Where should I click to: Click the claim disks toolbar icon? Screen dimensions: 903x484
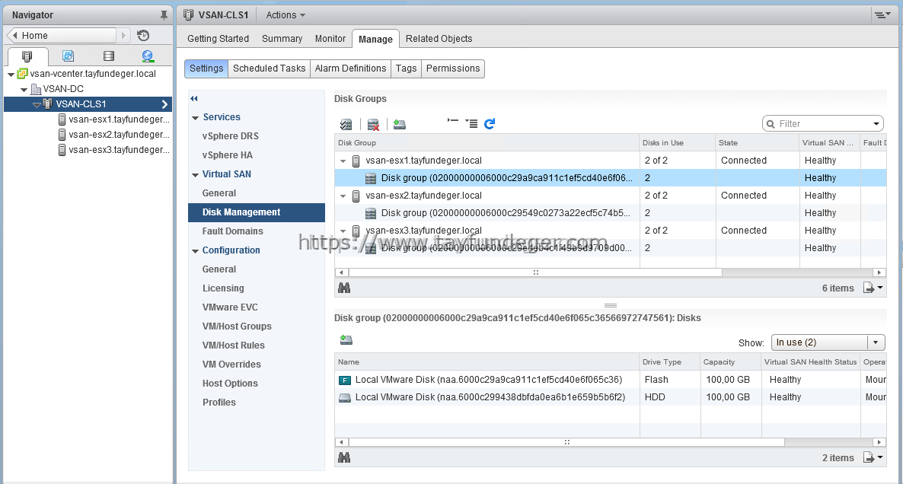point(346,124)
